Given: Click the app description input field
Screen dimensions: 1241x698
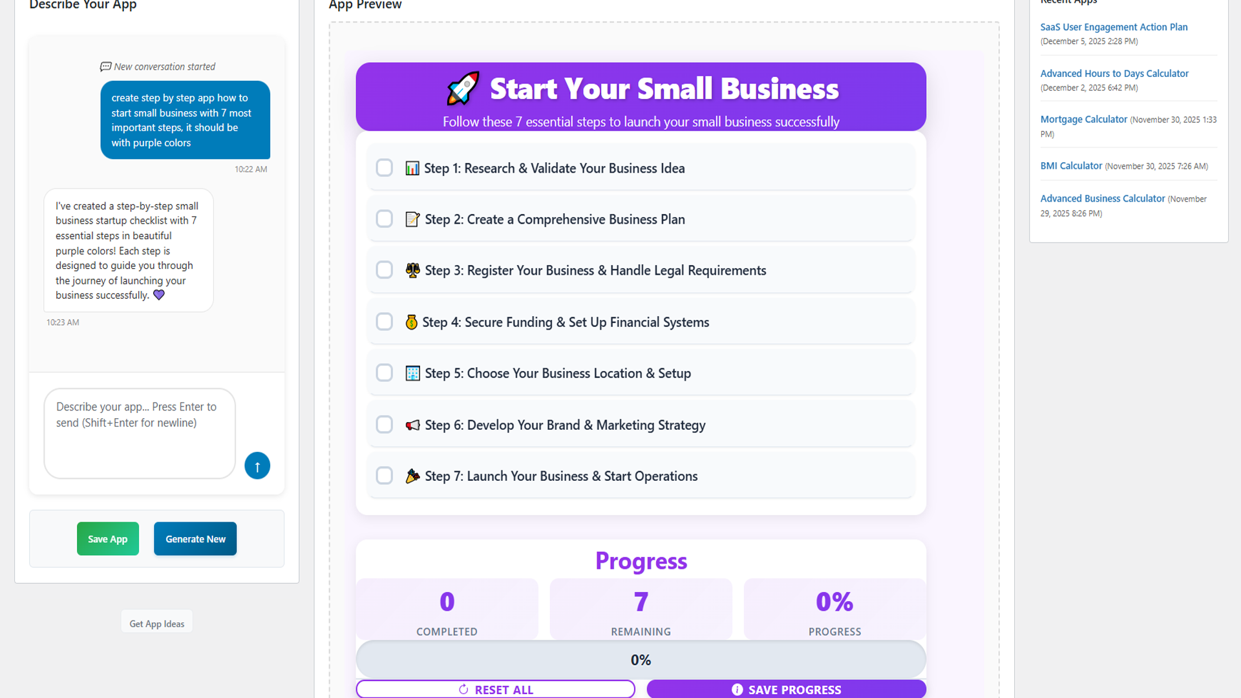Looking at the screenshot, I should 139,433.
